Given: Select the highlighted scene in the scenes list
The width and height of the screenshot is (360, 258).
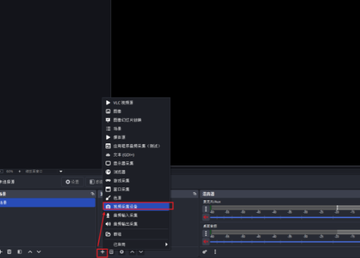Looking at the screenshot, I should point(47,202).
